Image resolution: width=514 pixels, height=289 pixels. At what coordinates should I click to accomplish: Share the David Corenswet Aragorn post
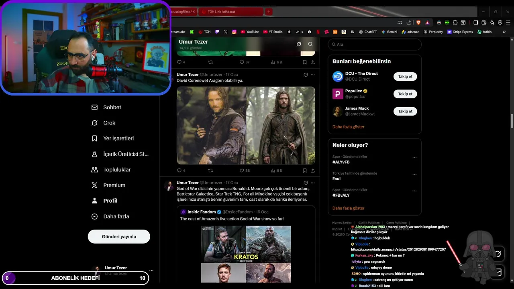tap(312, 171)
